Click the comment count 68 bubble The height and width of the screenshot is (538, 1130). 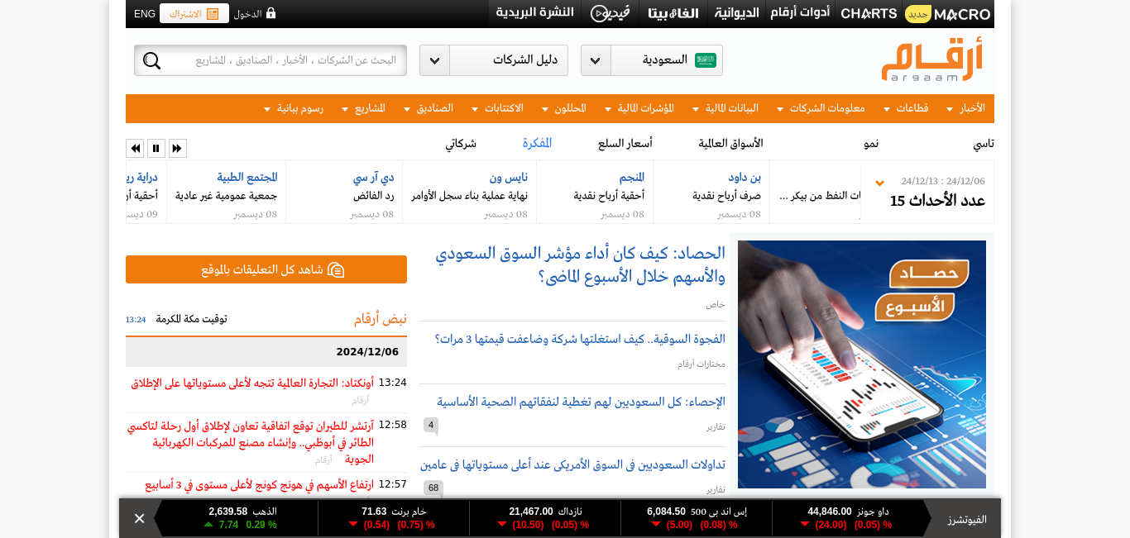[433, 488]
